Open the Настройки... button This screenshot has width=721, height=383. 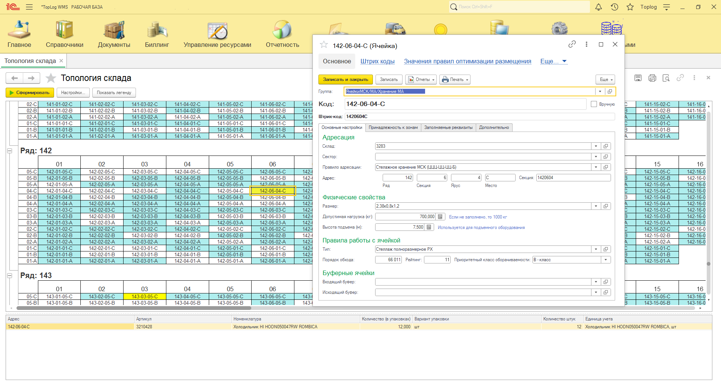click(73, 93)
